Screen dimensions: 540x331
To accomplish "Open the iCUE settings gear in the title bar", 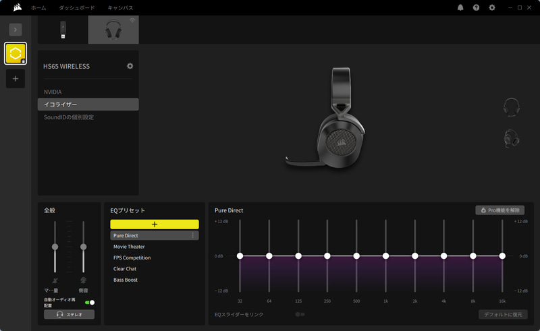I will coord(492,7).
